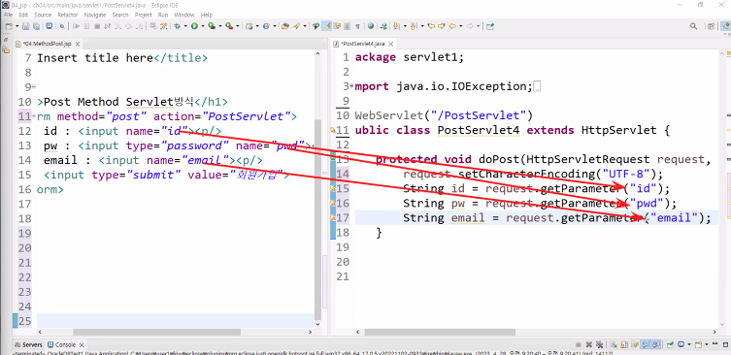The image size is (731, 355).
Task: Open the File menu
Action: pos(9,15)
